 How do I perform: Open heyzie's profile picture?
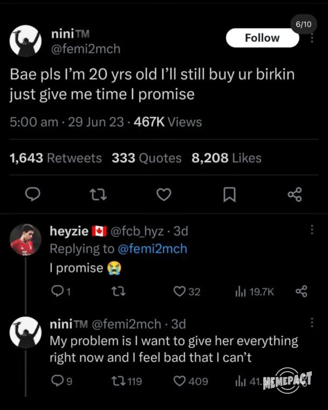pos(26,239)
